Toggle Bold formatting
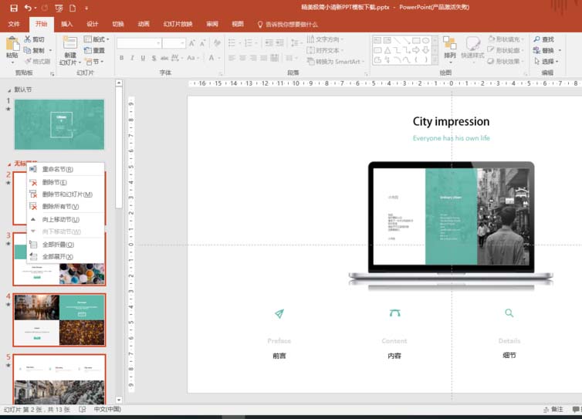Image resolution: width=582 pixels, height=419 pixels. pyautogui.click(x=121, y=58)
